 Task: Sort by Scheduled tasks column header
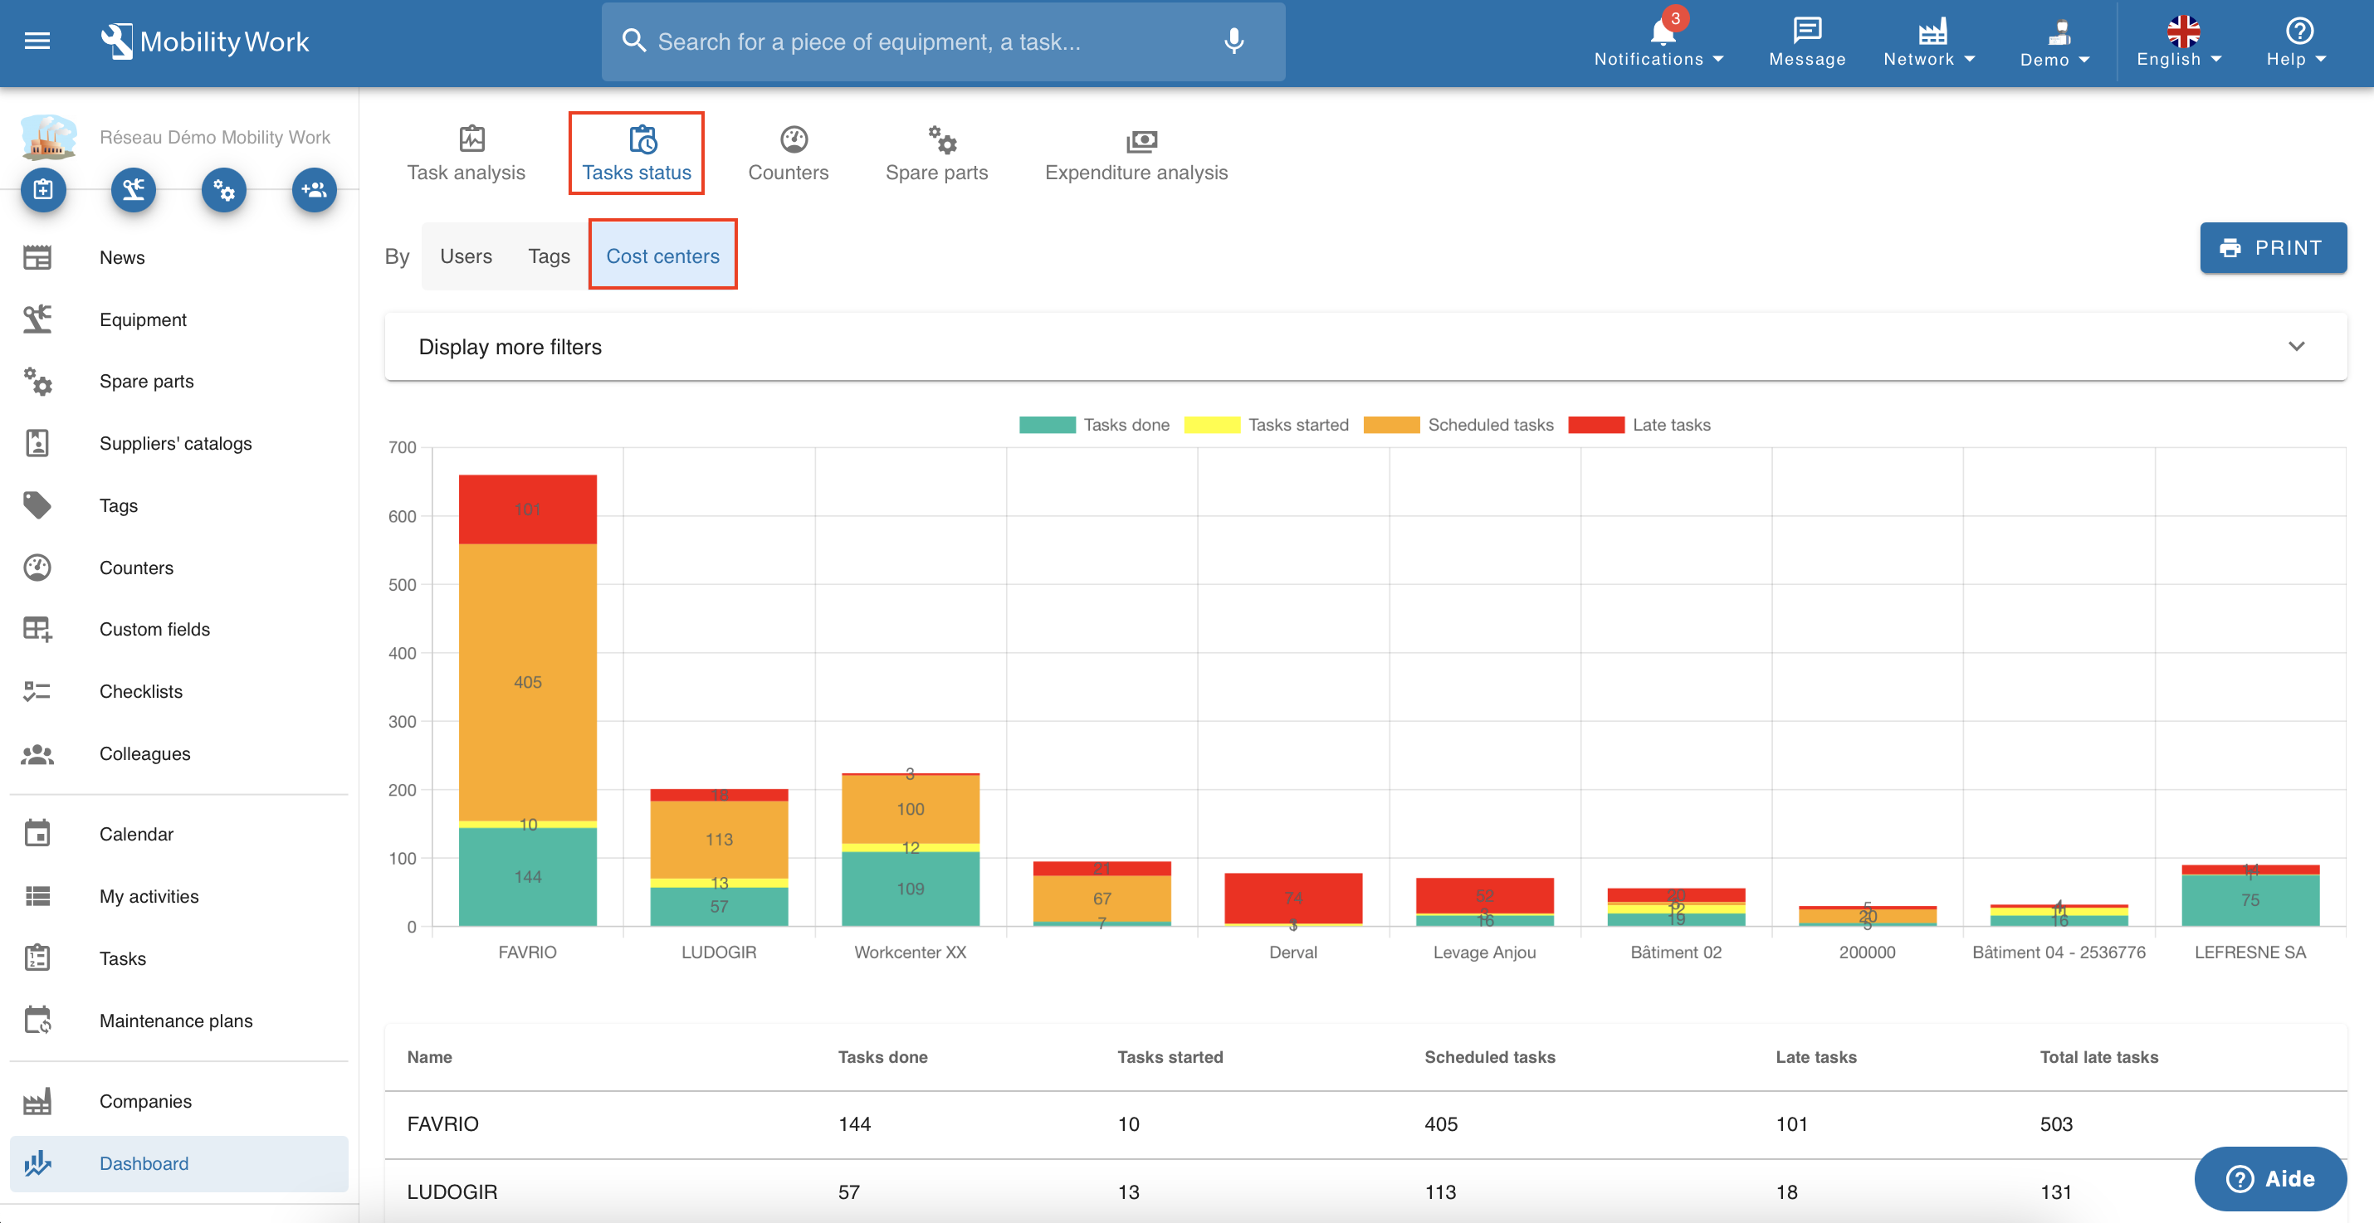(x=1489, y=1057)
